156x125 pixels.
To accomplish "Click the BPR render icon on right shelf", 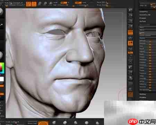I will coord(130,10).
